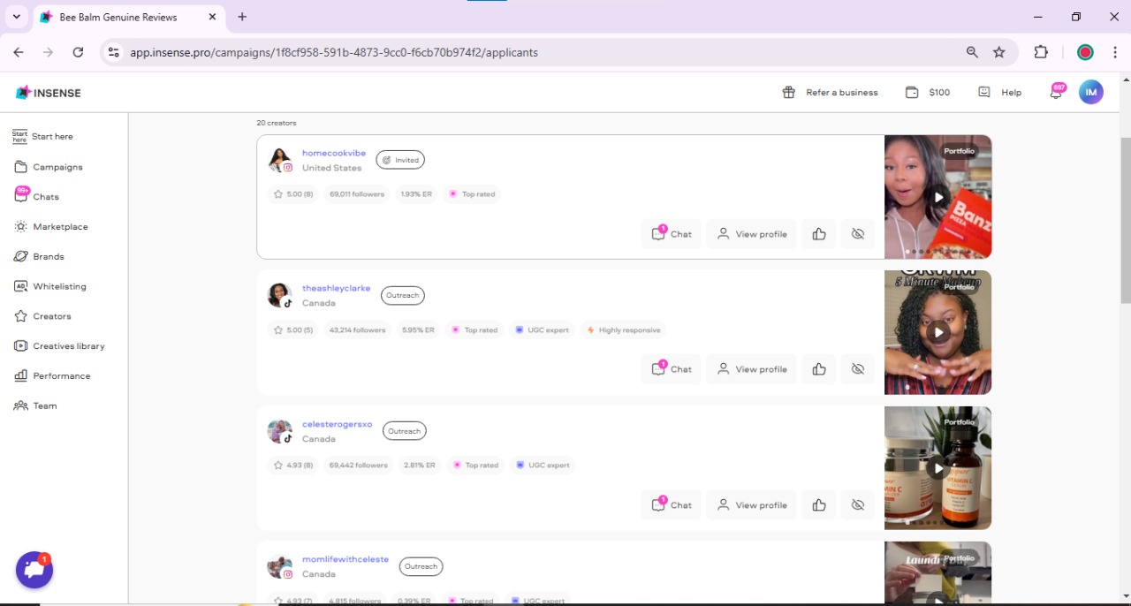Viewport: 1131px width, 606px height.
Task: View profile of theashleyclarke
Action: 751,369
